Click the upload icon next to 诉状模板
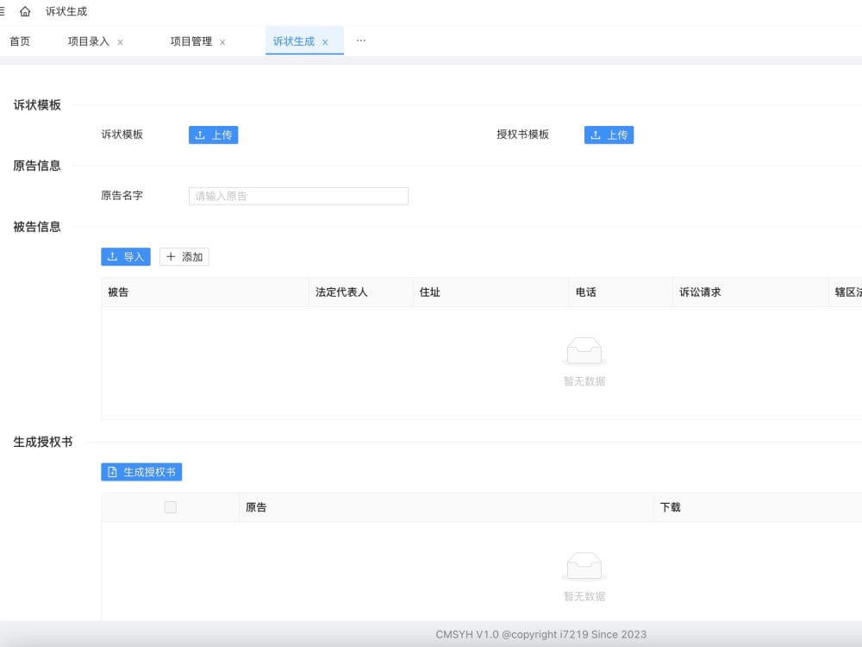 [x=199, y=135]
